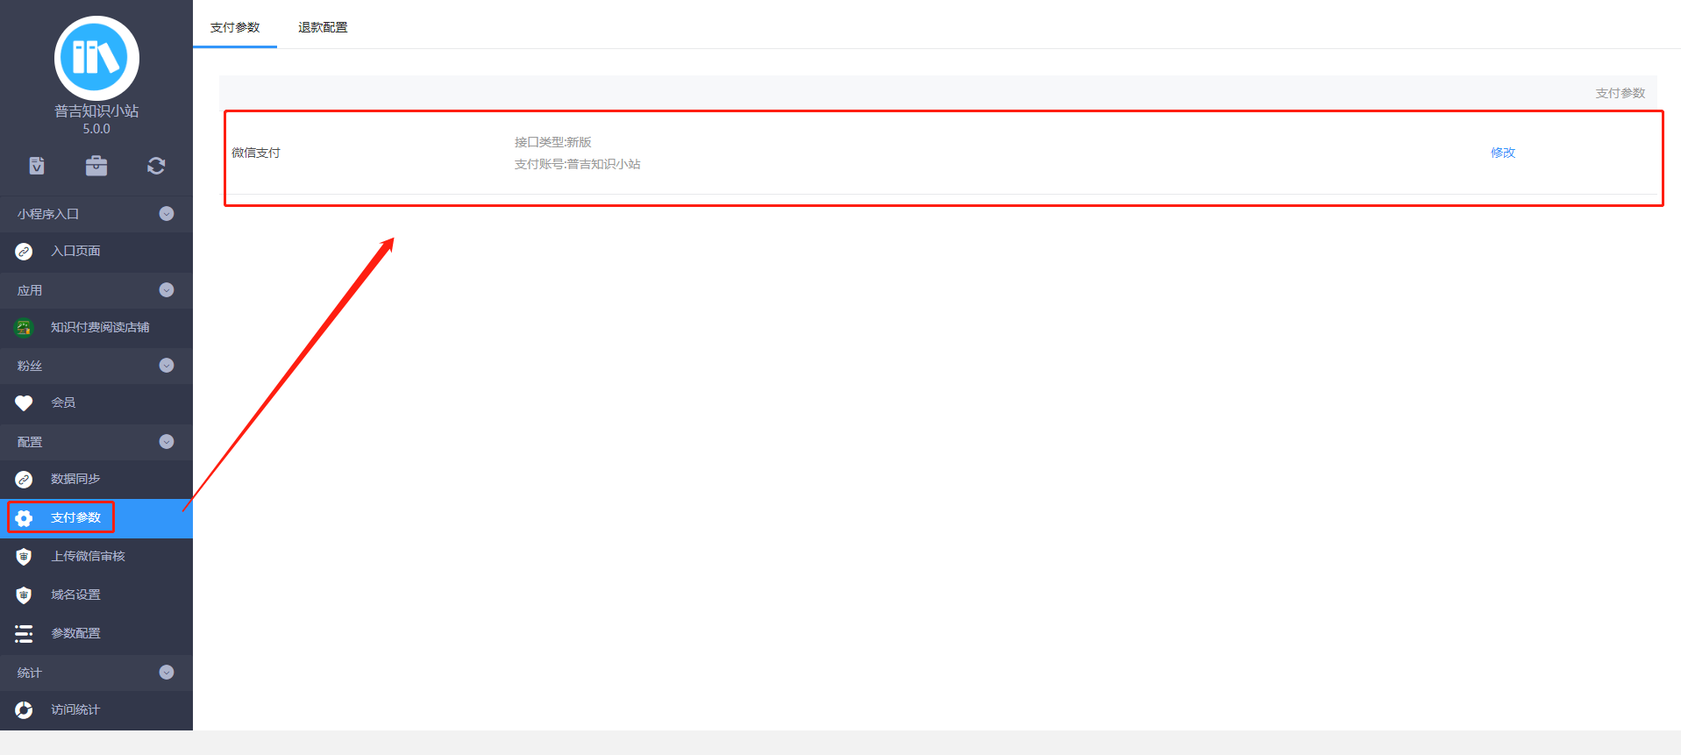Switch to the 支付参数 tab
The image size is (1681, 755).
[235, 27]
